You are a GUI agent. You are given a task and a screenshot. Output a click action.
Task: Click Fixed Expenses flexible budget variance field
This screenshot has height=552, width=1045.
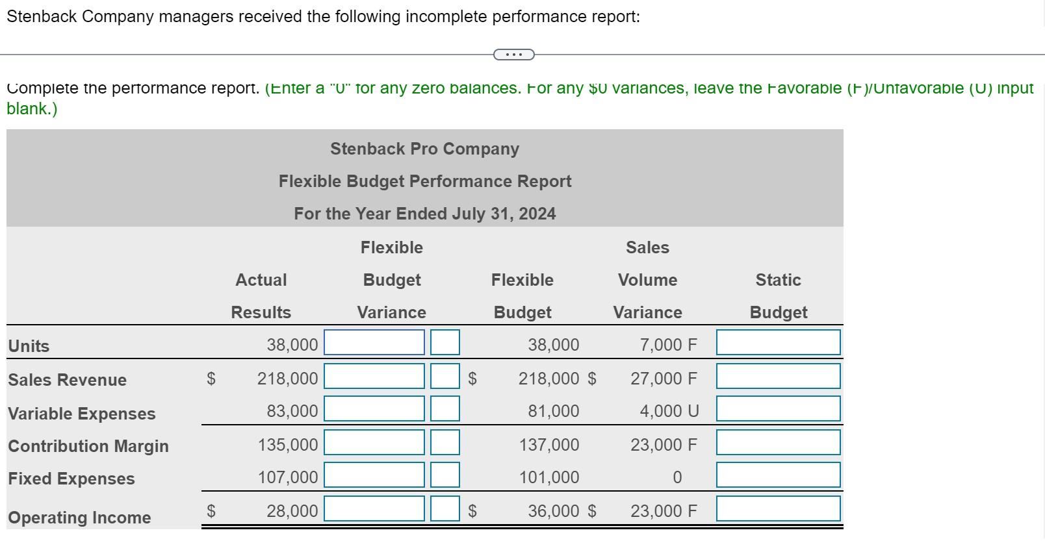(374, 475)
